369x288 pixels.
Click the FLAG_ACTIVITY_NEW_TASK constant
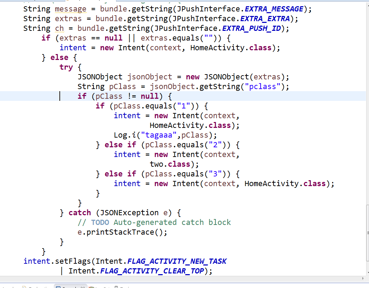[177, 261]
